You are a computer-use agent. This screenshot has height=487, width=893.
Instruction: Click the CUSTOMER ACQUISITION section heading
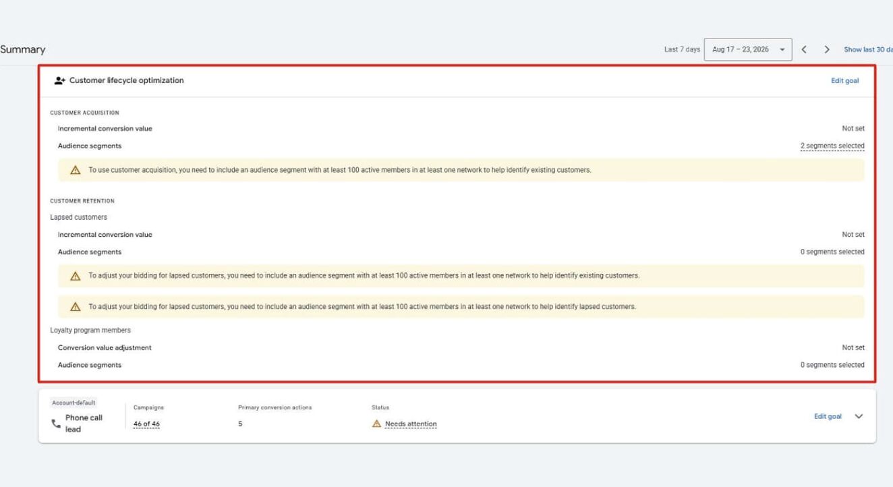pyautogui.click(x=84, y=113)
